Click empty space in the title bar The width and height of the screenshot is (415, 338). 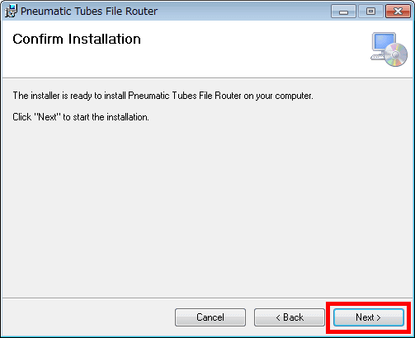[242, 12]
